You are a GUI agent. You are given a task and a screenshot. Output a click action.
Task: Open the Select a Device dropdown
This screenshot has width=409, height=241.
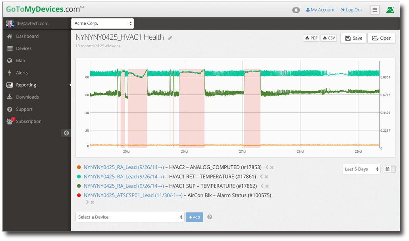130,217
